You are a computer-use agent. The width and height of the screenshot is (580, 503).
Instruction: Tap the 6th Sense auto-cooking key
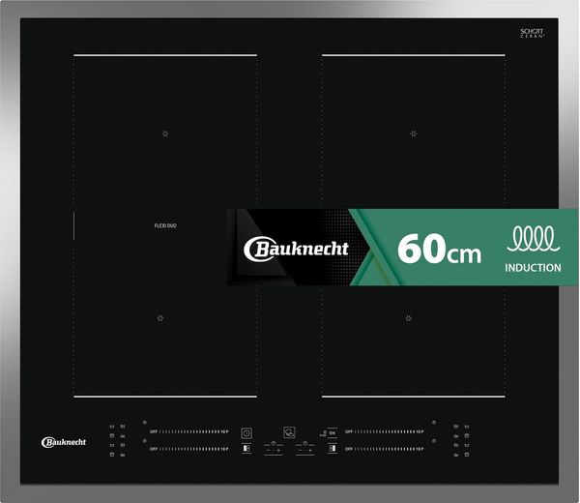289,432
